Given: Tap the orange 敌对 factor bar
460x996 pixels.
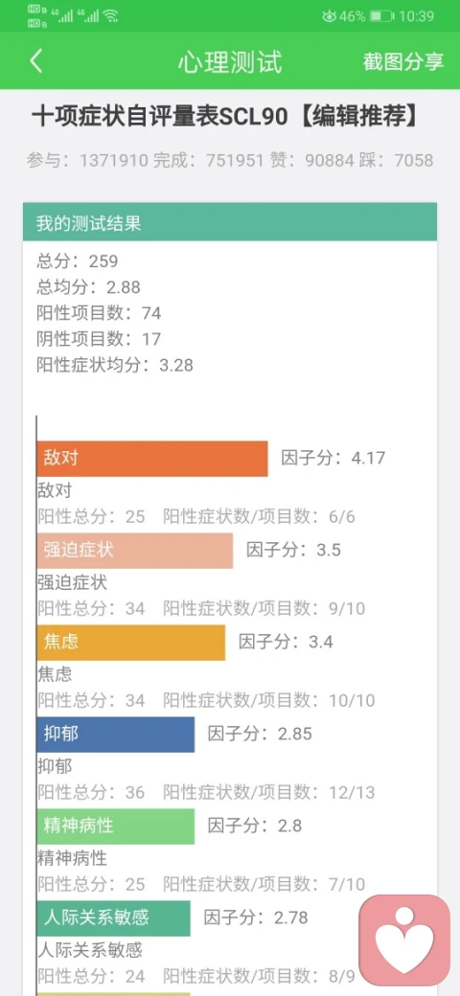Looking at the screenshot, I should point(152,458).
